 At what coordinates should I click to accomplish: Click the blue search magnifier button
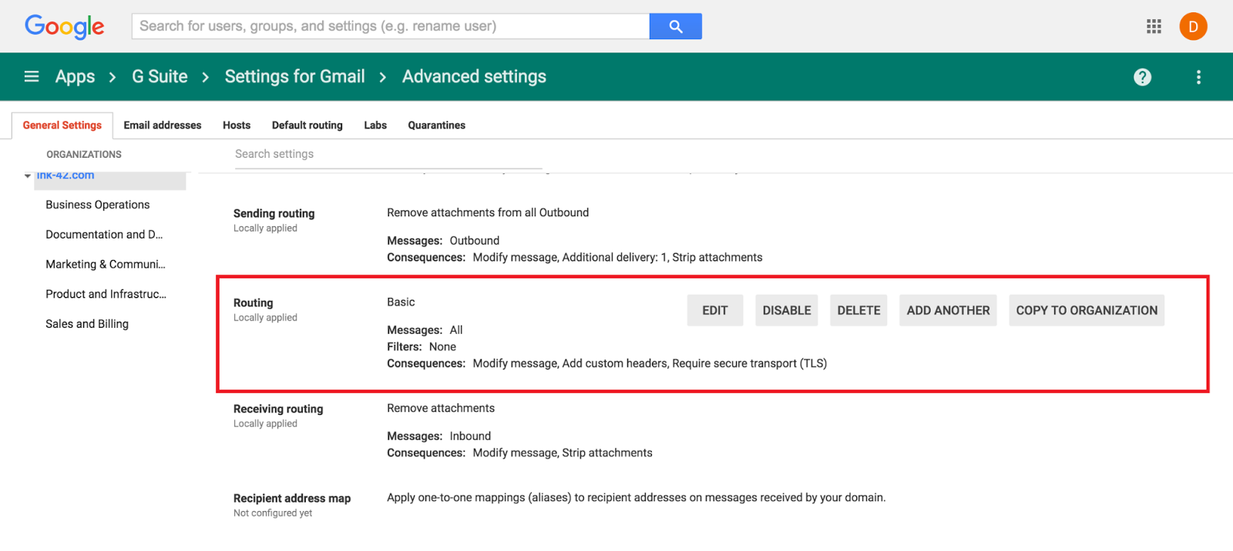tap(675, 26)
